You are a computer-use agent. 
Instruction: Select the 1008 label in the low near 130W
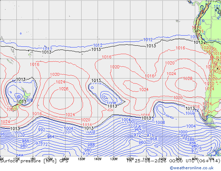[x=112, y=103]
